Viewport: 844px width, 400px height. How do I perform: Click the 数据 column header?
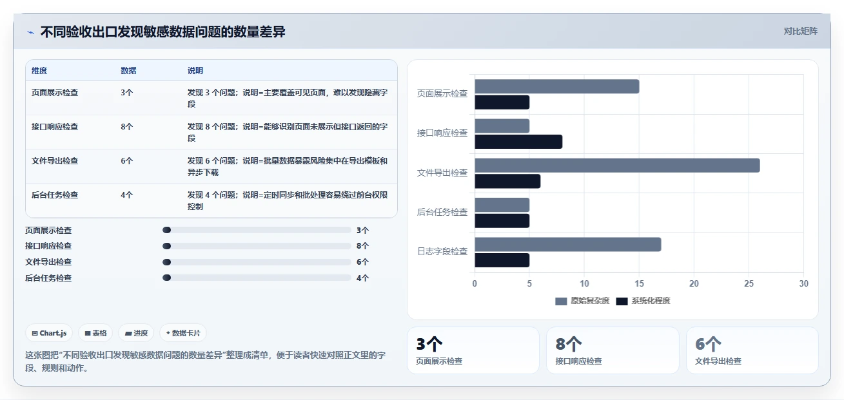[x=128, y=70]
